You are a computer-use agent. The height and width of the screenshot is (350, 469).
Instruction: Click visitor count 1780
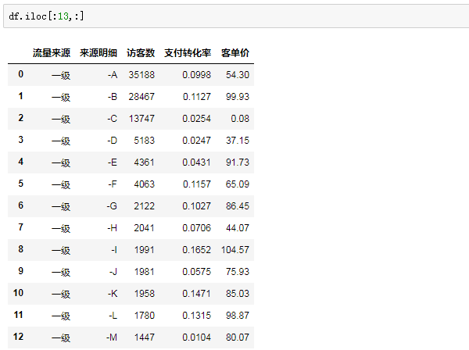click(144, 316)
